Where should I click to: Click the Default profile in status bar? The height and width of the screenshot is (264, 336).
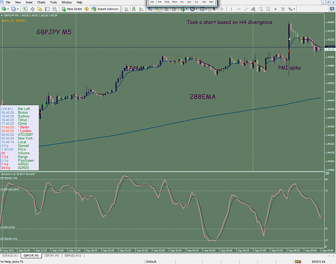click(x=151, y=262)
